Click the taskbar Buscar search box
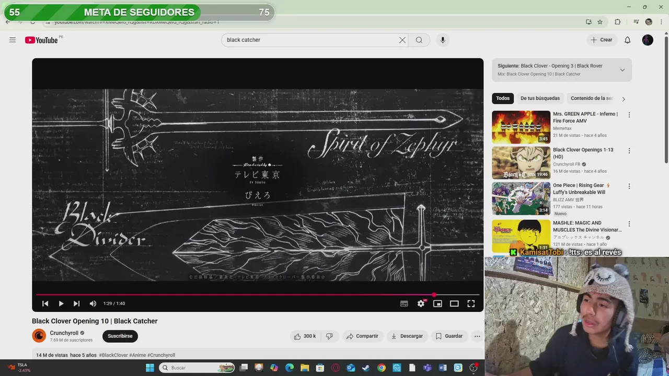Screen dimensions: 669x376 pos(197,368)
